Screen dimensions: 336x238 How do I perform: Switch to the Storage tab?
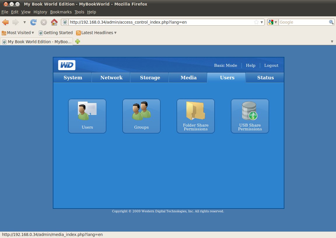point(150,78)
